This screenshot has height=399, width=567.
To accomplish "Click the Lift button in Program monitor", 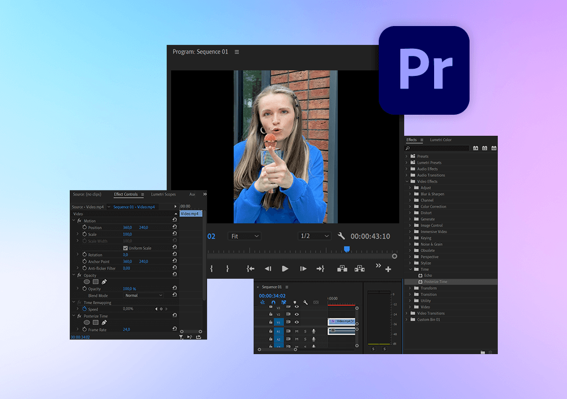I will coord(342,268).
